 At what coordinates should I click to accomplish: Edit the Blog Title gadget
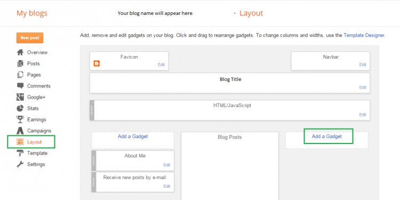(363, 87)
